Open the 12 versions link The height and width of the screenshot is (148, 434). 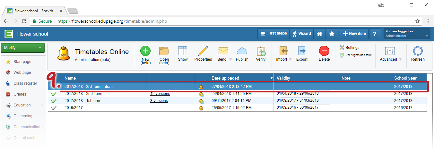[x=160, y=94]
